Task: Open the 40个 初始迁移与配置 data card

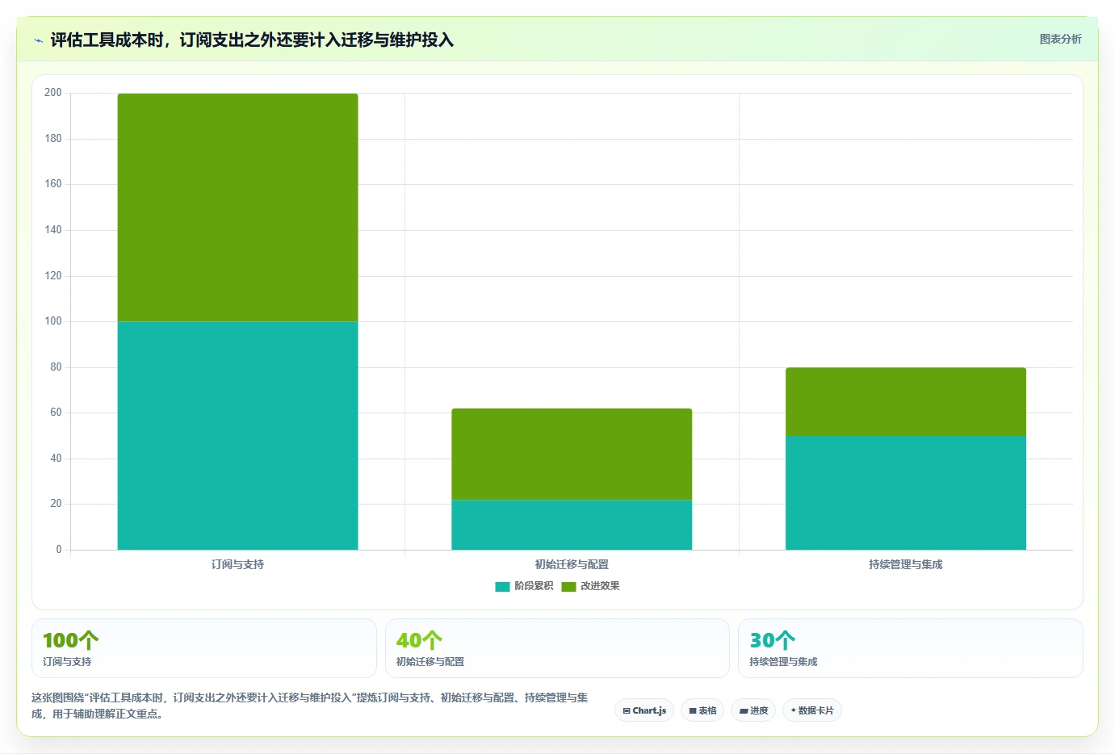Action: click(557, 648)
